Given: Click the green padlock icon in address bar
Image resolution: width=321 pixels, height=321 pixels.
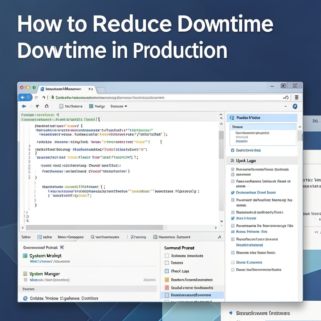Looking at the screenshot, I should (53, 97).
